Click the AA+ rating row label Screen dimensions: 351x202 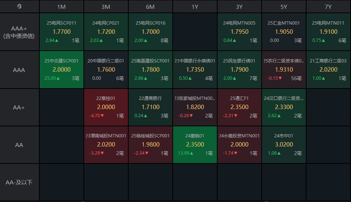pyautogui.click(x=19, y=107)
